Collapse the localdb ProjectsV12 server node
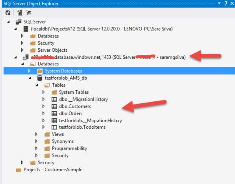The width and height of the screenshot is (235, 184). point(16,29)
